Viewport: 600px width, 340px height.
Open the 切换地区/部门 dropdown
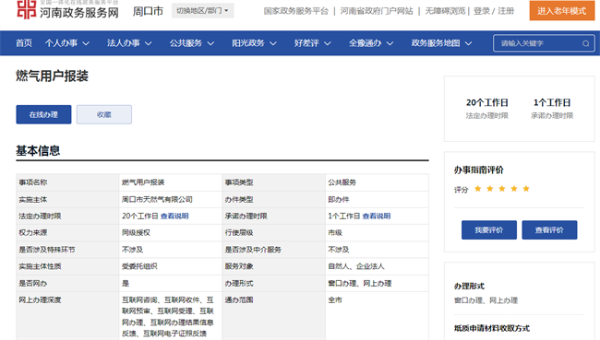(x=202, y=11)
